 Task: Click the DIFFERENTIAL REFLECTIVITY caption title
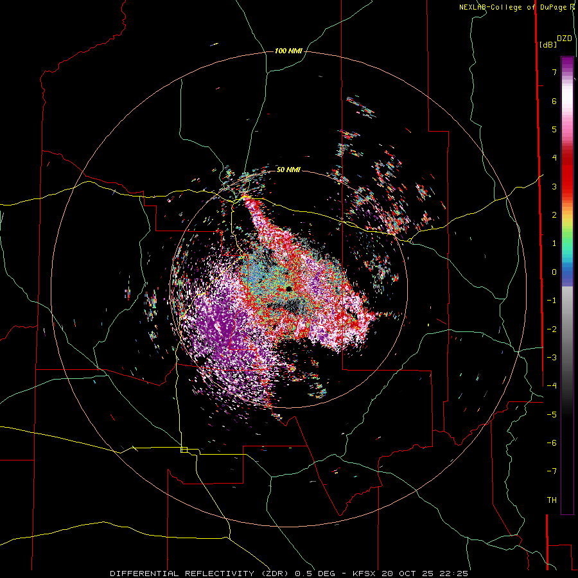coord(182,574)
